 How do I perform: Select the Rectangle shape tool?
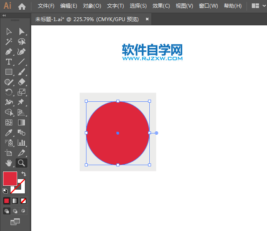coord(9,72)
